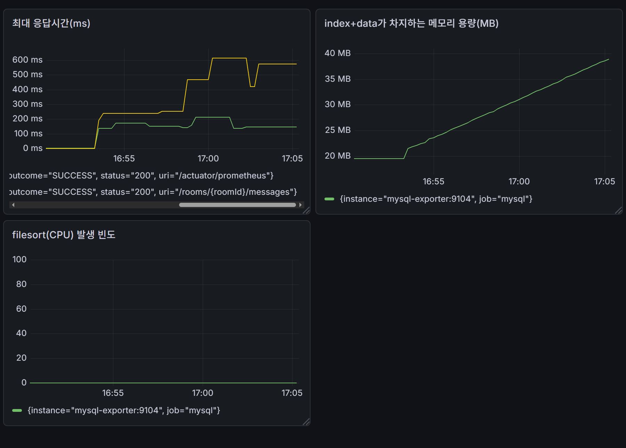Click the left arrow of legend scrollbar
626x448 pixels.
[x=13, y=205]
